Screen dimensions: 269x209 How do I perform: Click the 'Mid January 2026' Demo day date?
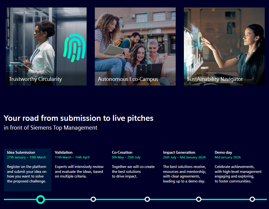[228, 157]
